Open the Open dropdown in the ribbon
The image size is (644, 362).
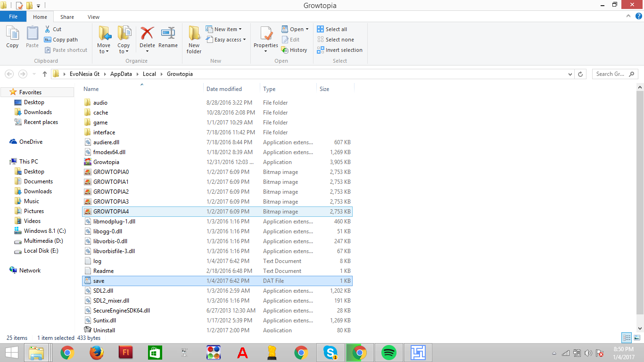point(295,29)
